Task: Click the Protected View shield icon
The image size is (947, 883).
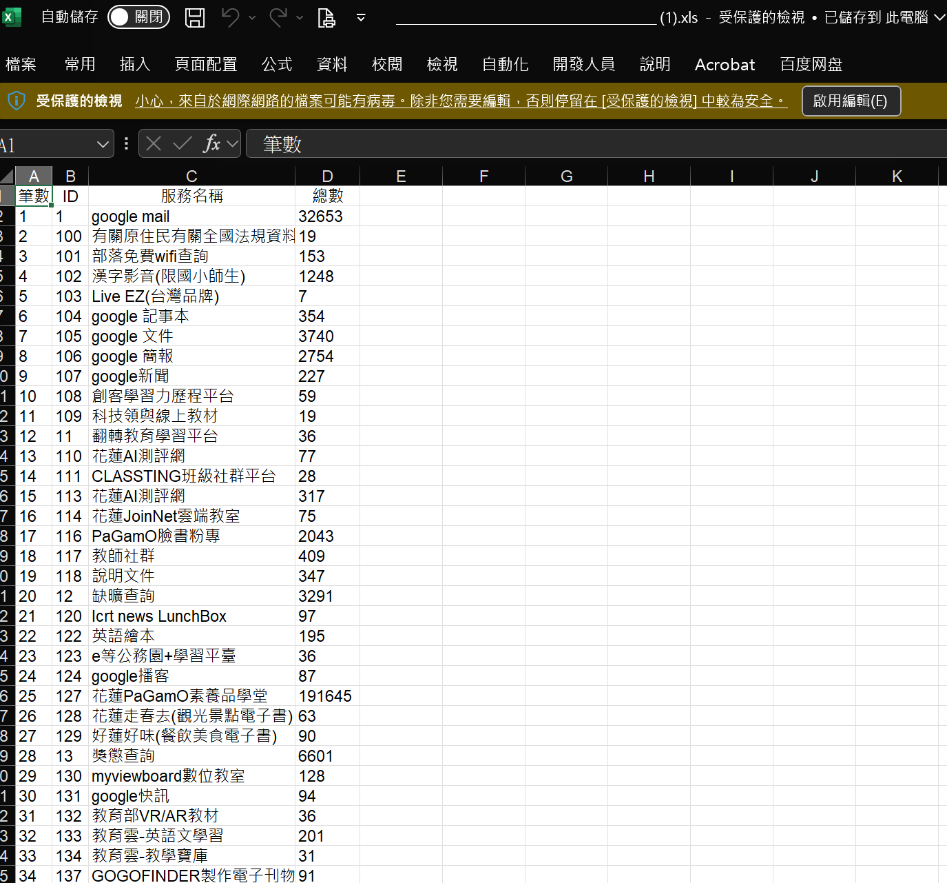Action: (17, 101)
